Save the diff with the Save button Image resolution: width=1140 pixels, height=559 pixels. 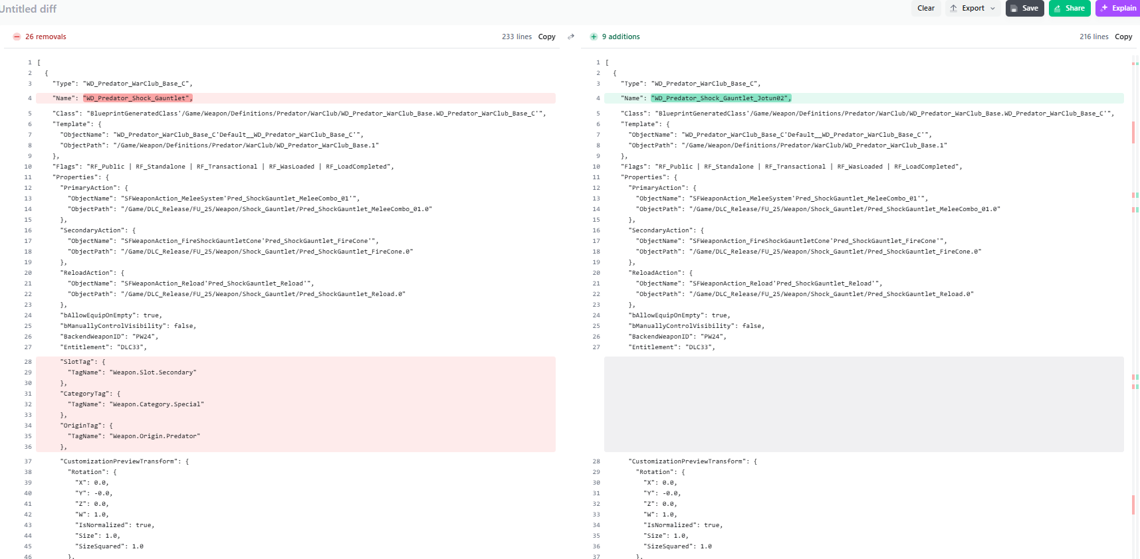click(1024, 9)
